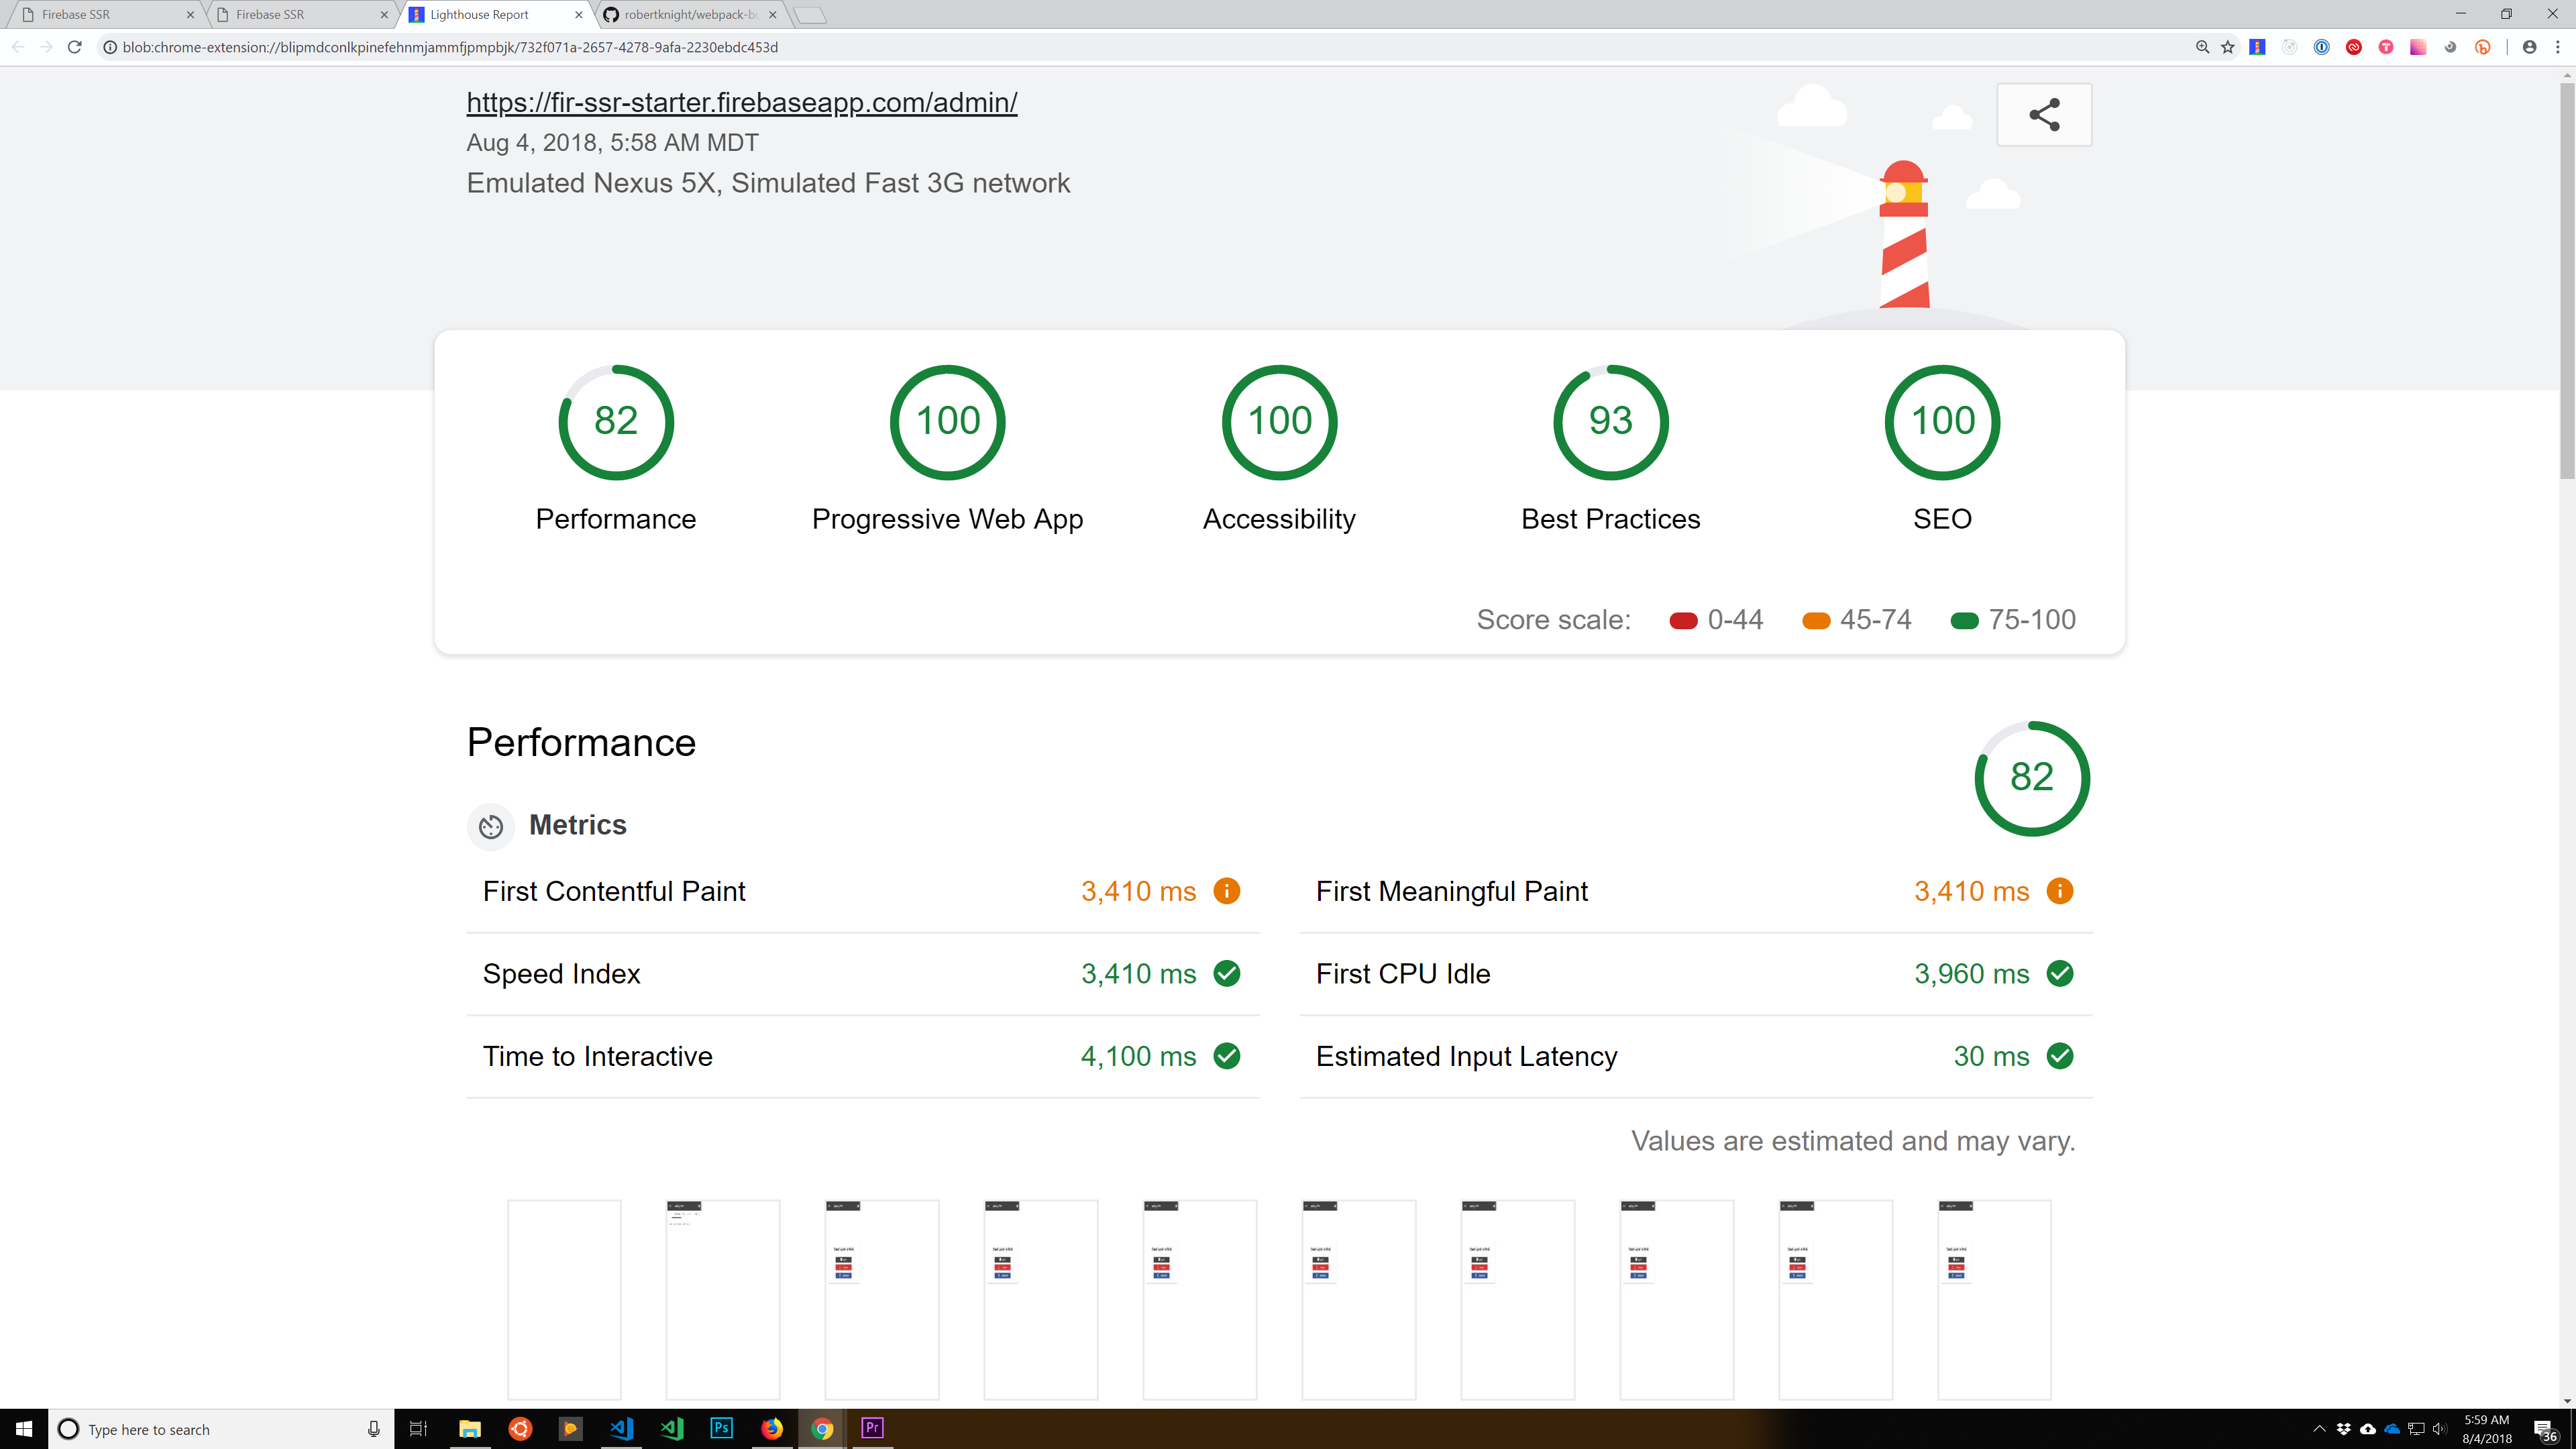Open the blank first filmstrip thumbnail
Image resolution: width=2576 pixels, height=1449 pixels.
click(564, 1299)
